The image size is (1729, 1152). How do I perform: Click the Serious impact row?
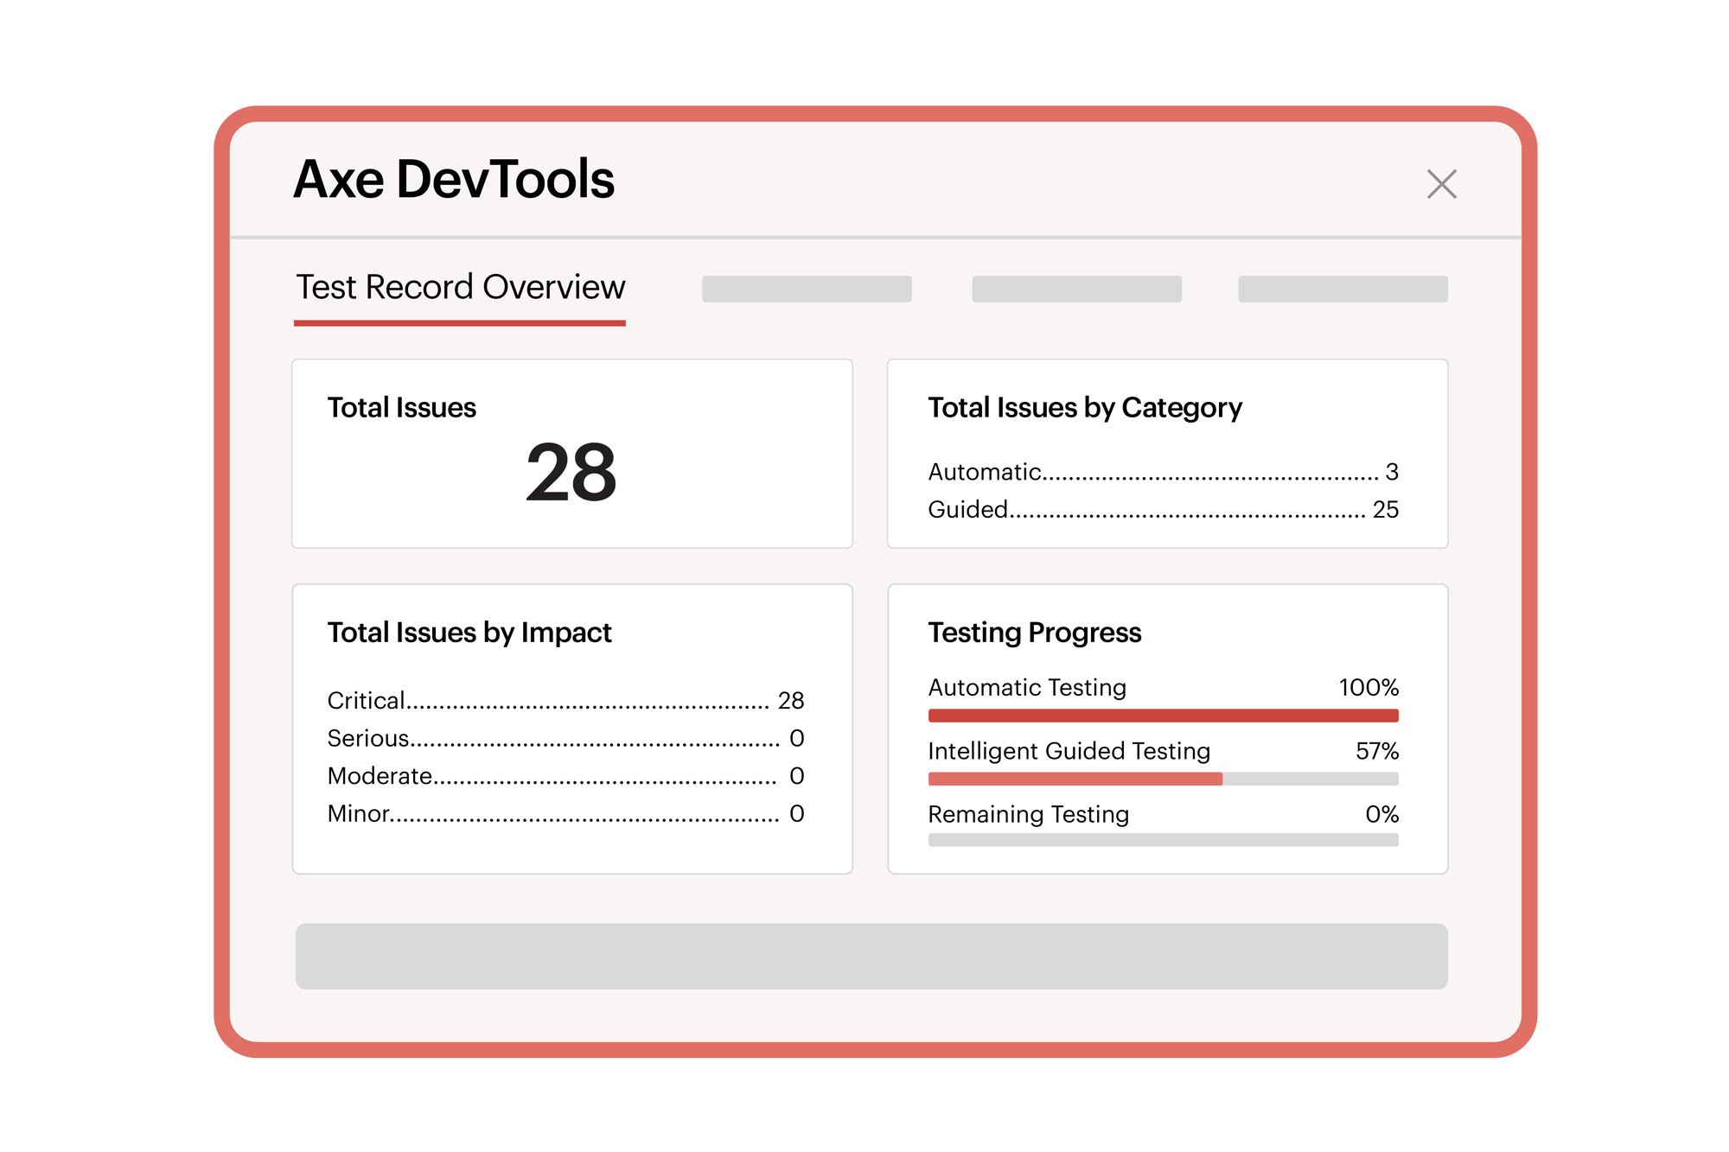[565, 737]
